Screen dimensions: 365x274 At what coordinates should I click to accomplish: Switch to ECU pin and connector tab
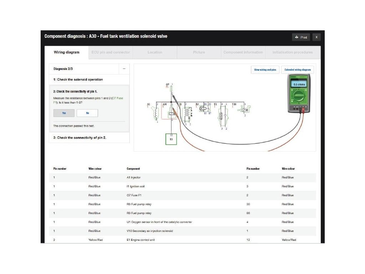click(111, 52)
